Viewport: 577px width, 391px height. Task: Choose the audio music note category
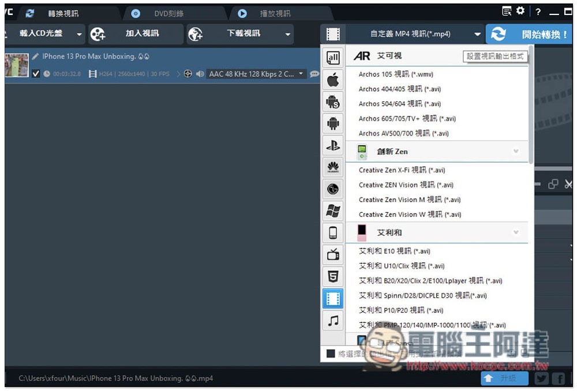click(333, 321)
